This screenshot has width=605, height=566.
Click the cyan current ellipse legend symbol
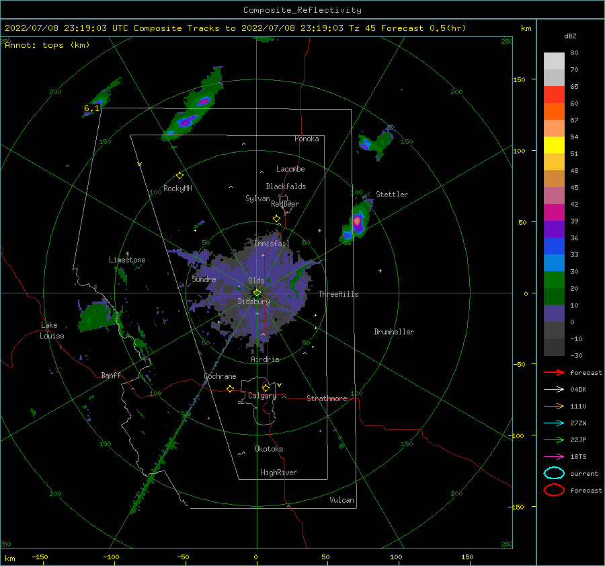pos(554,473)
